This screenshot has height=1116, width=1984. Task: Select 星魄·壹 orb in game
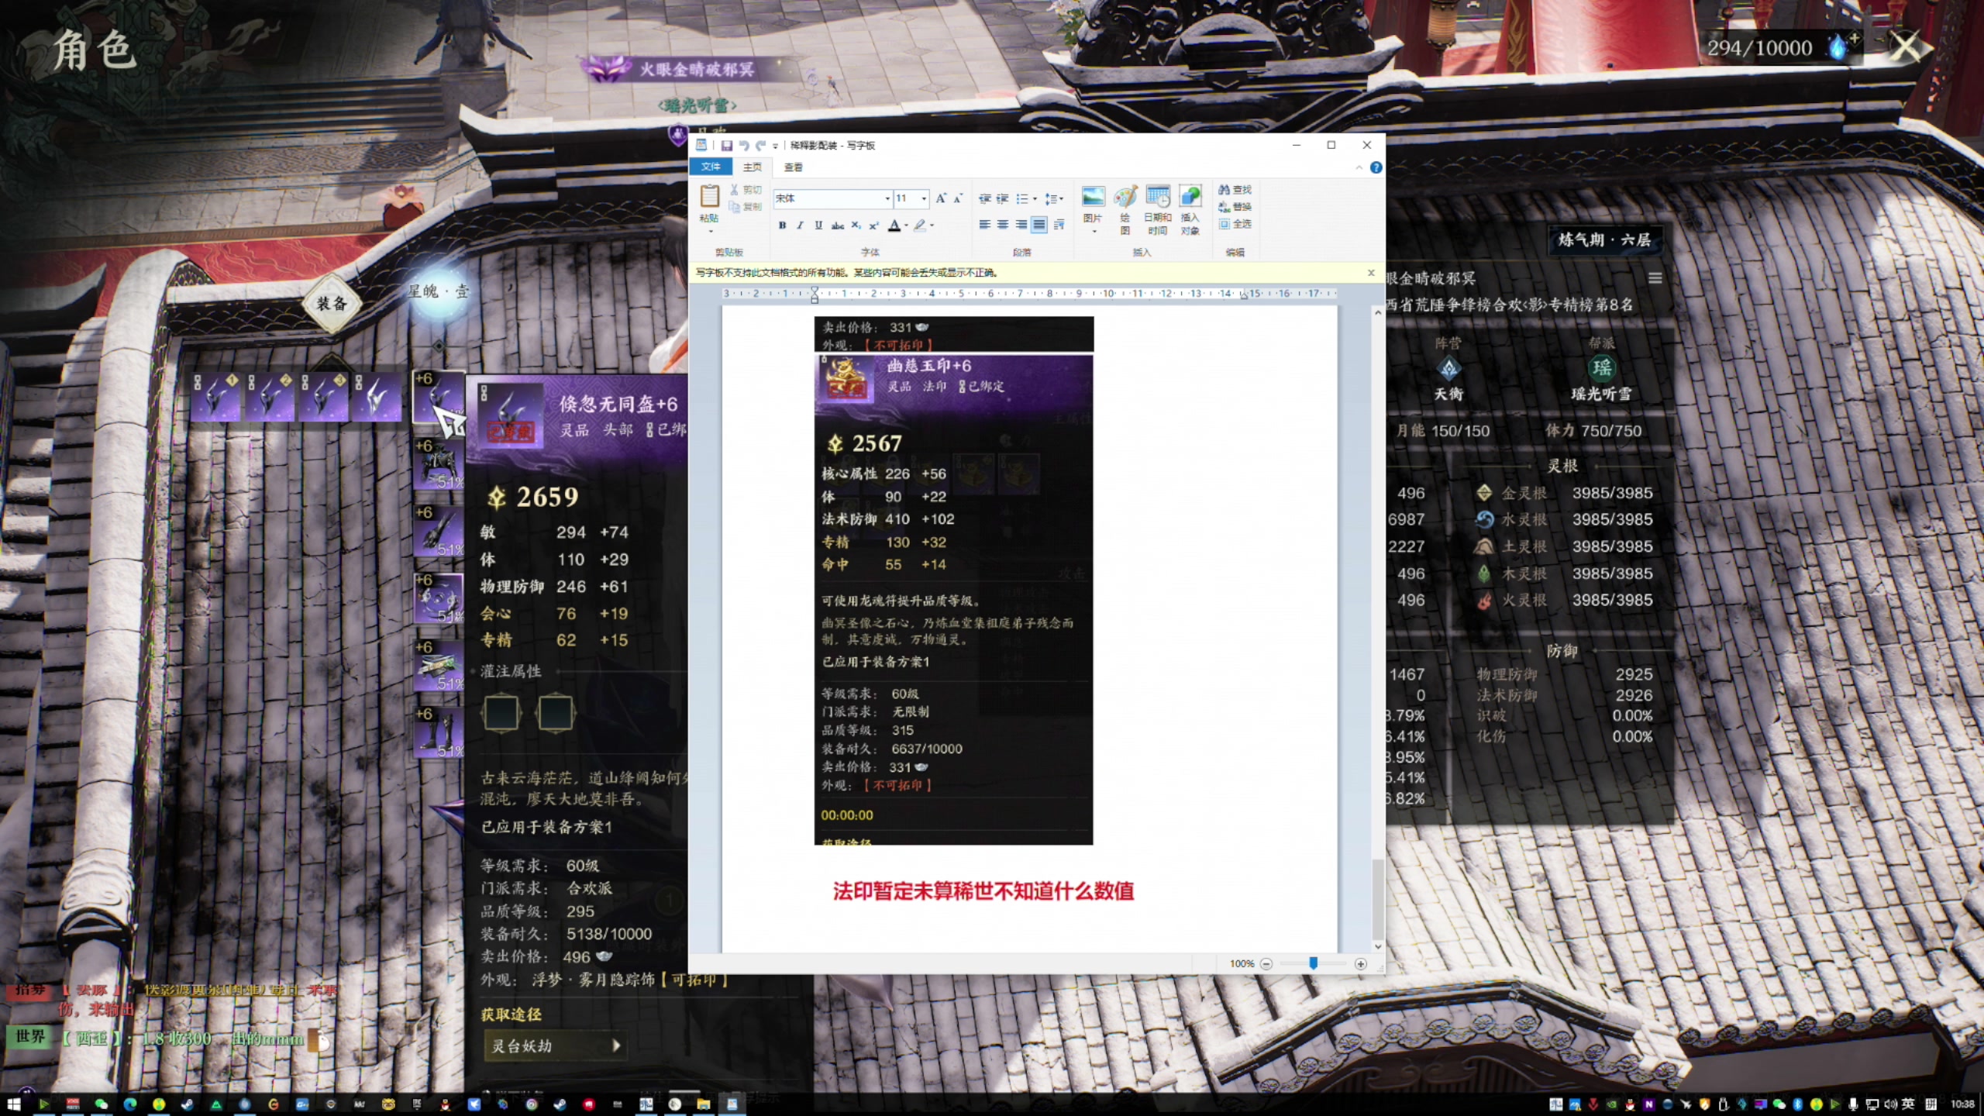(439, 293)
